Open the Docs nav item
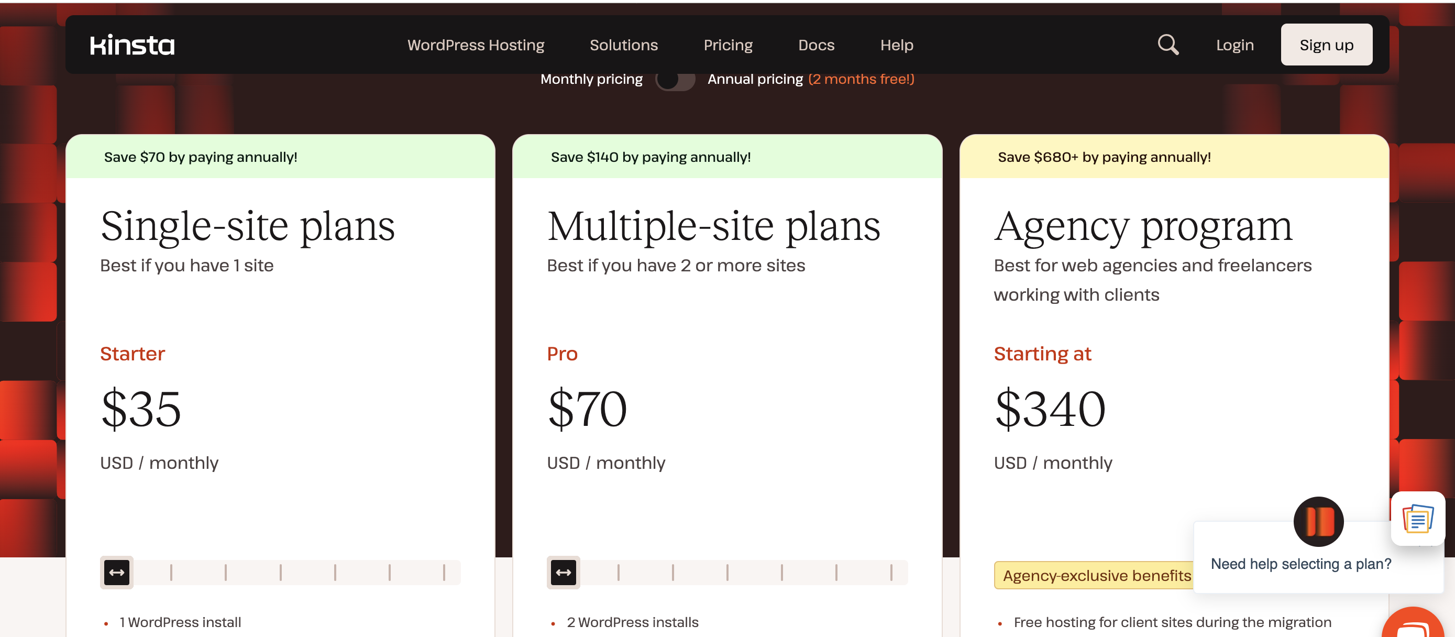1455x637 pixels. [815, 45]
